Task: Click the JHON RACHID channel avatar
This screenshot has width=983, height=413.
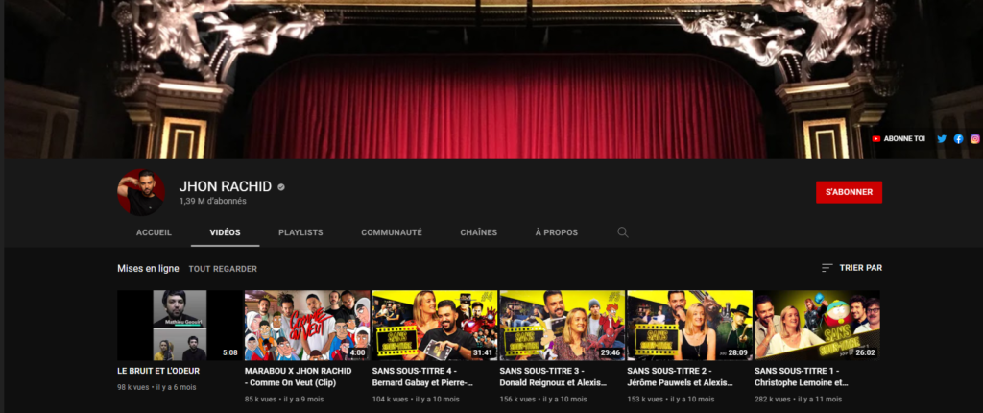Action: point(141,192)
